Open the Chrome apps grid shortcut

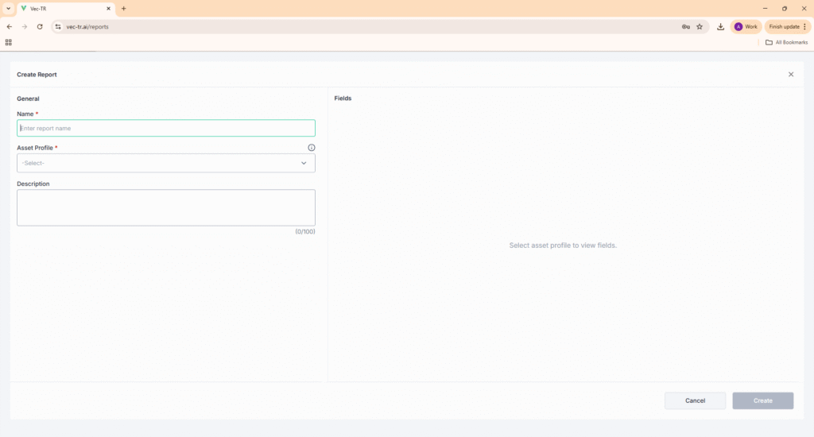click(9, 42)
